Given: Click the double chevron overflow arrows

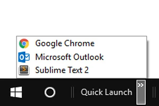Looking at the screenshot, I should (141, 85).
